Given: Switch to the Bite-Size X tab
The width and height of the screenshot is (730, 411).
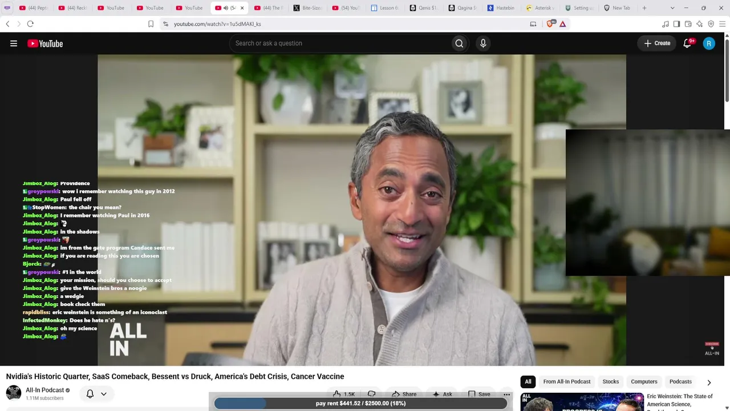Looking at the screenshot, I should click(308, 8).
